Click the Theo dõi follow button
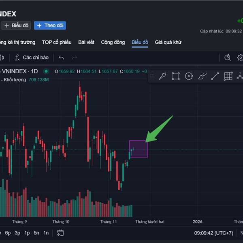243x243 pixels. coord(50,26)
